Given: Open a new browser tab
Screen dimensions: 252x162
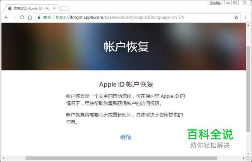Looking at the screenshot, I should [65, 9].
